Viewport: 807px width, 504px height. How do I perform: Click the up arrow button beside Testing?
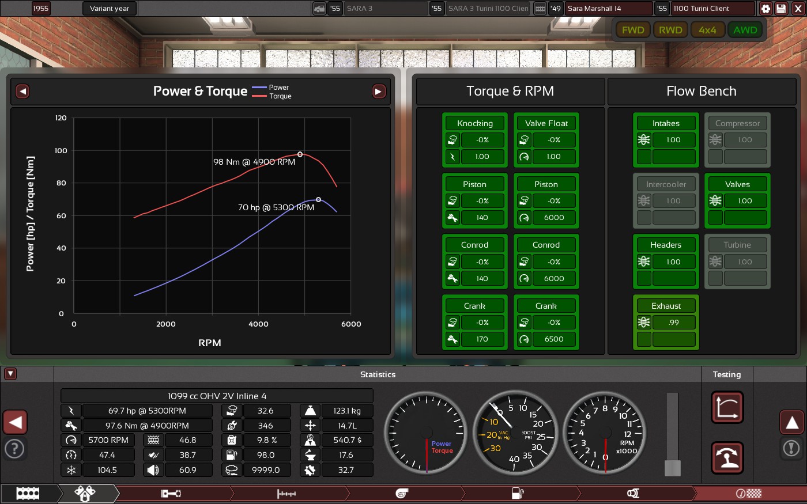click(x=791, y=422)
